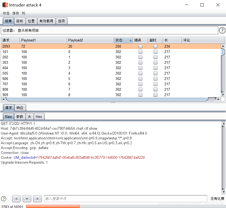Maximize the Intruder attack 4 window
This screenshot has width=226, height=208.
tap(202, 5)
